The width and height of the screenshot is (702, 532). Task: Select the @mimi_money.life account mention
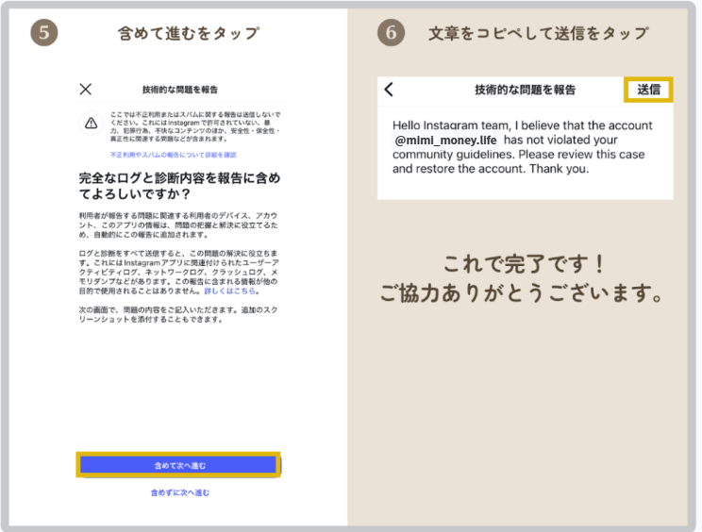tap(445, 140)
